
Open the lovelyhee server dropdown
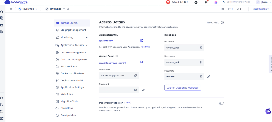28,9
